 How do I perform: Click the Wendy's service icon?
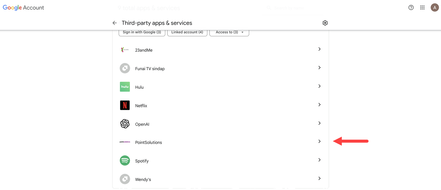[124, 179]
